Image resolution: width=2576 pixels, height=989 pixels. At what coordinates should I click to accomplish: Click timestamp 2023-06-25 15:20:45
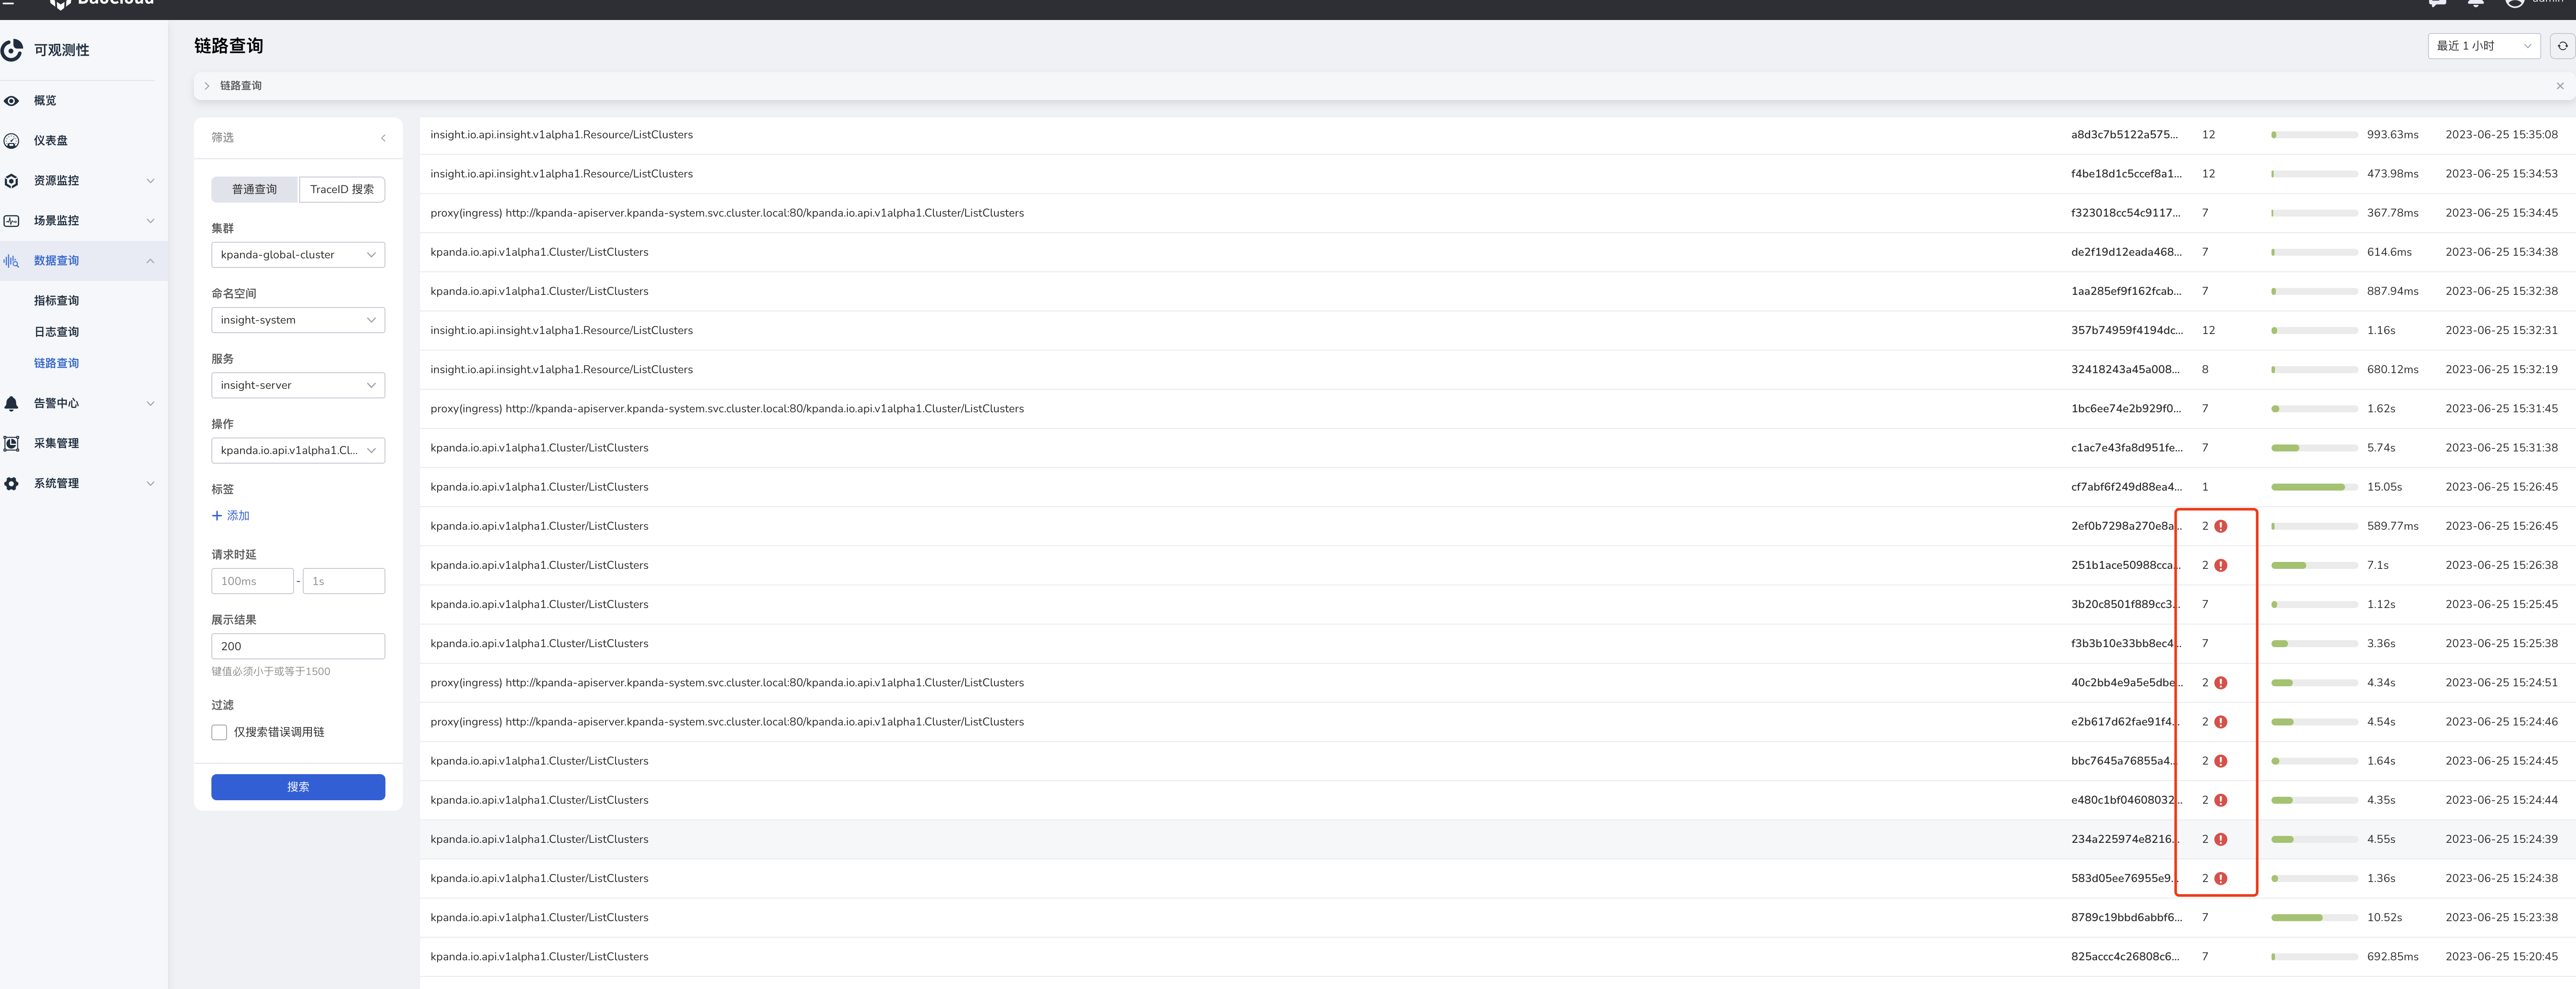(x=2501, y=957)
